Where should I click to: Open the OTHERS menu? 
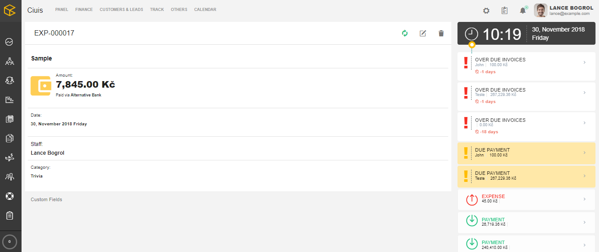[x=179, y=10]
